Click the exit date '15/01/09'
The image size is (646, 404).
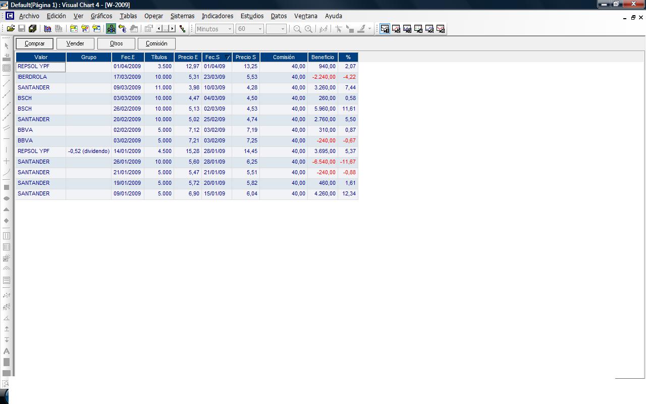(x=214, y=193)
